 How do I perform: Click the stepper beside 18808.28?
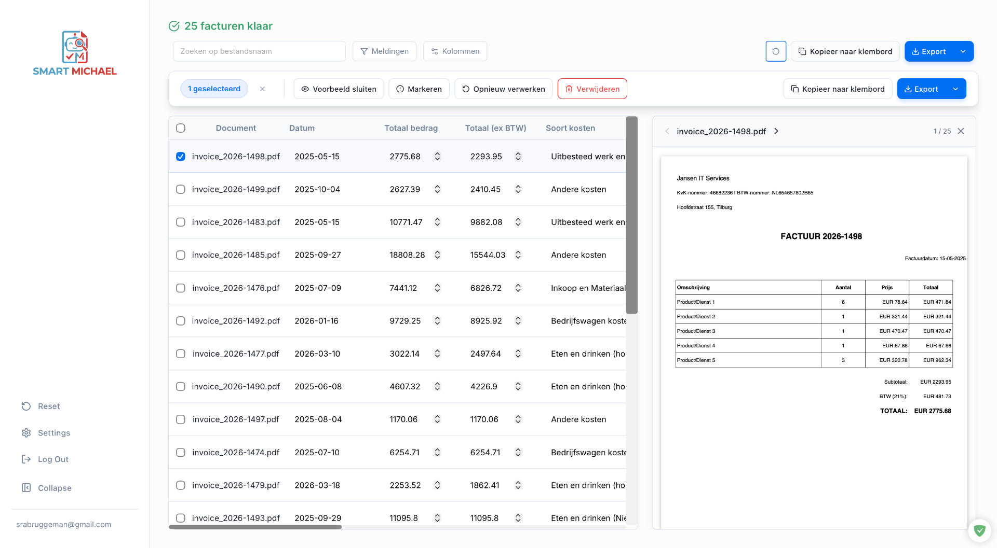[437, 255]
